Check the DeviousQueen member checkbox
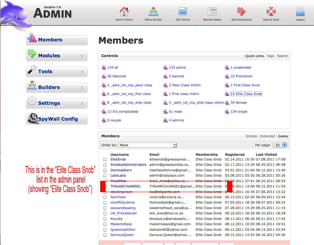The image size is (314, 245). [x=105, y=235]
